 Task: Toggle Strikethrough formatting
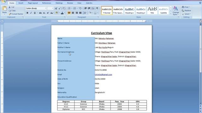pos(40,13)
